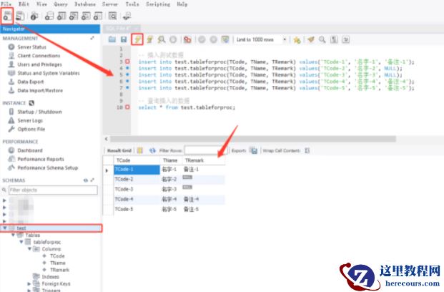Screen dimensions: 444x292
Task: Save snippet with the star icon
Action: point(297,39)
